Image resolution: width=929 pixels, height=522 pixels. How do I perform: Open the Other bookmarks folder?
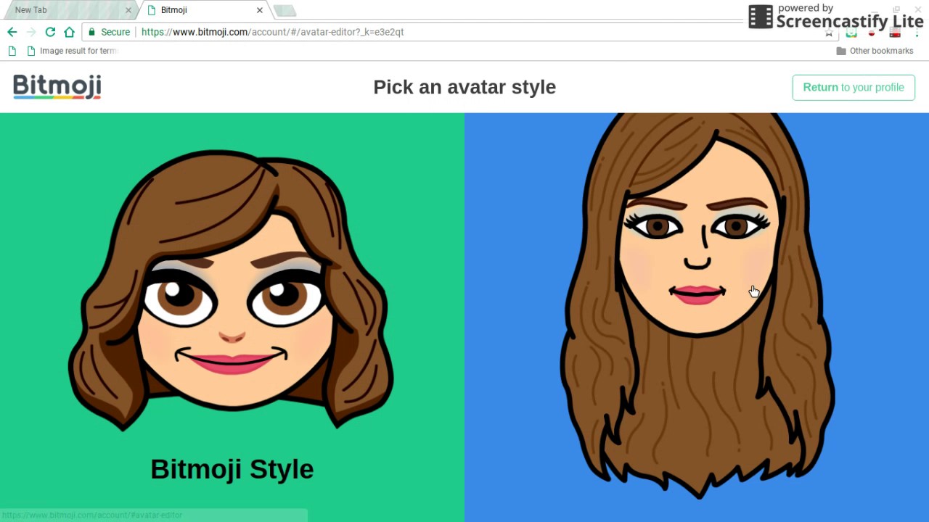(875, 51)
